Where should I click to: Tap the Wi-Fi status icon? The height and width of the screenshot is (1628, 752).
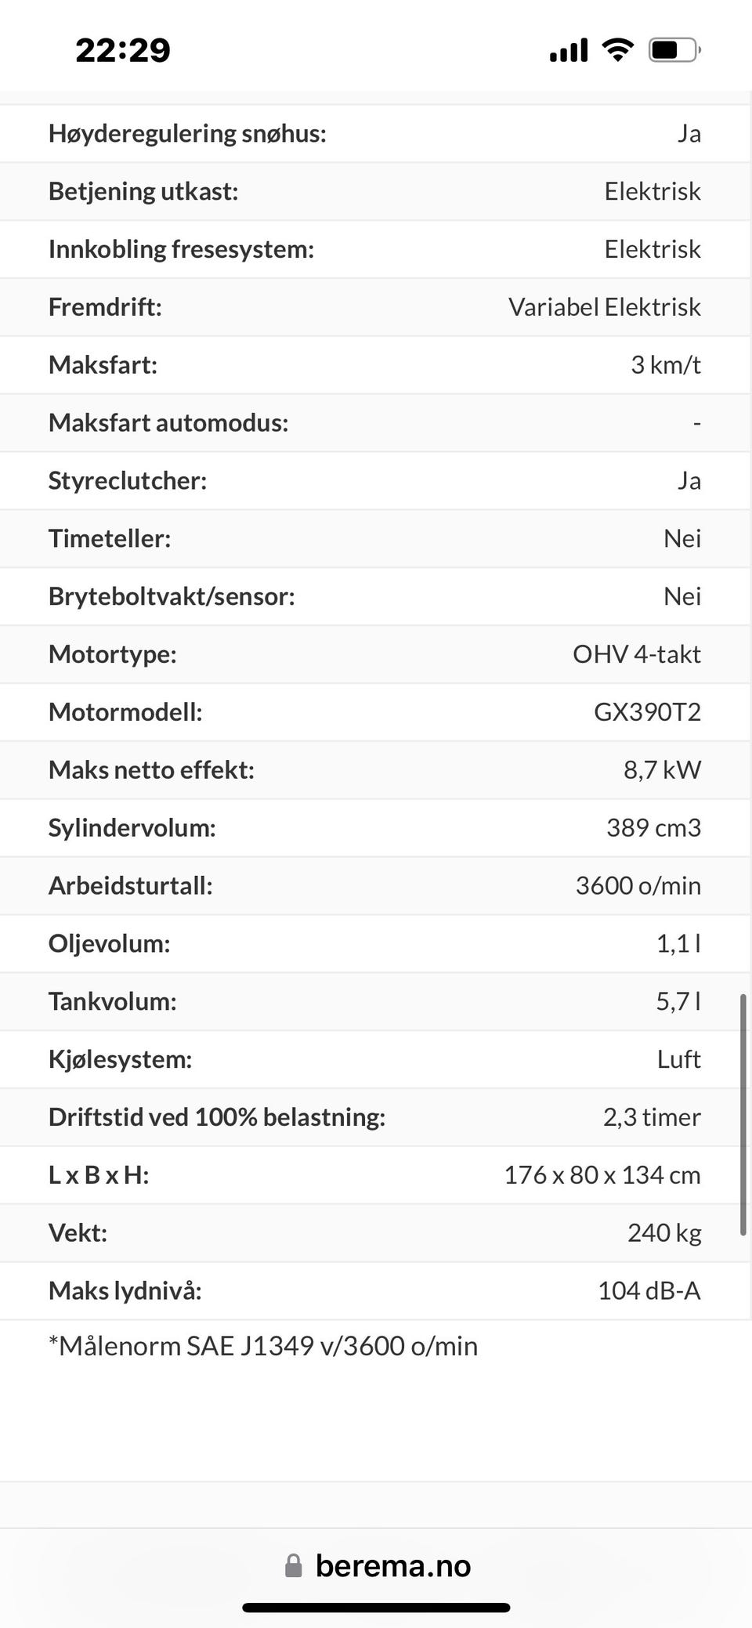617,50
